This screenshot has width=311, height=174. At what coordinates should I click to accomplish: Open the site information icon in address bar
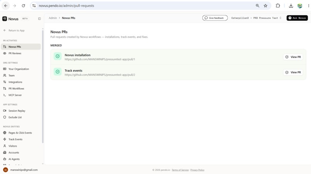[34, 6]
